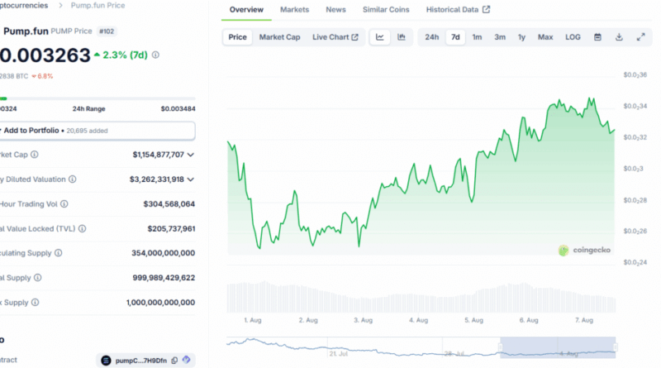Click the 354,000,000,000 circulating supply value
Screen dimensions: 661x368
163,253
